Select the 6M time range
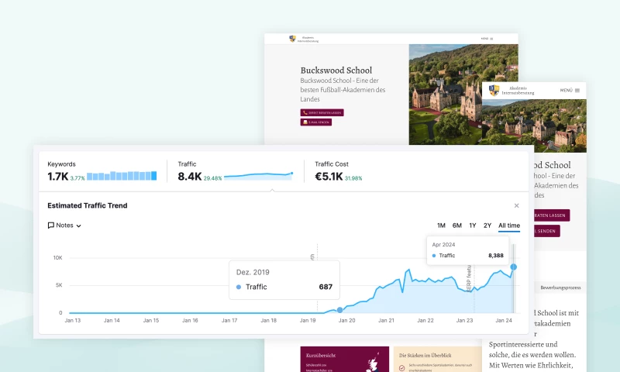 [x=456, y=226]
